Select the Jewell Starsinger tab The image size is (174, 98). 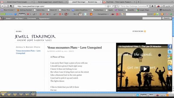click(85, 2)
